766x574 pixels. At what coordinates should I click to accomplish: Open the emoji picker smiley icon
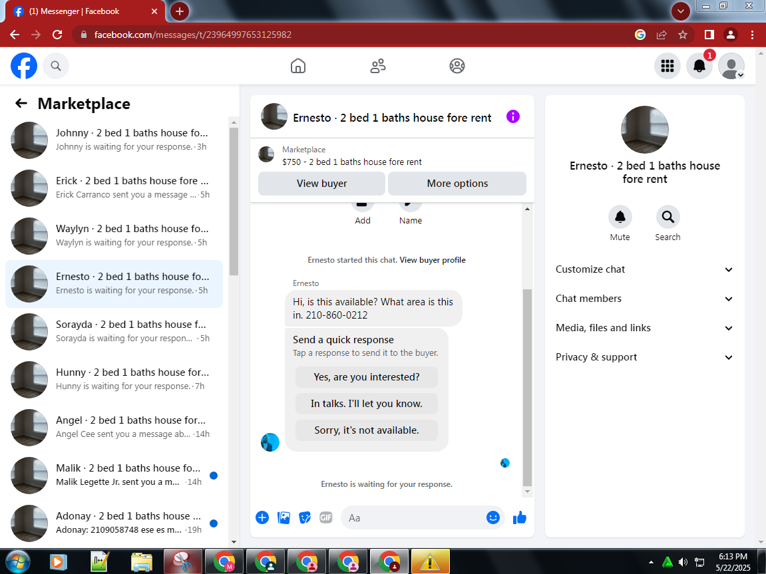click(493, 517)
